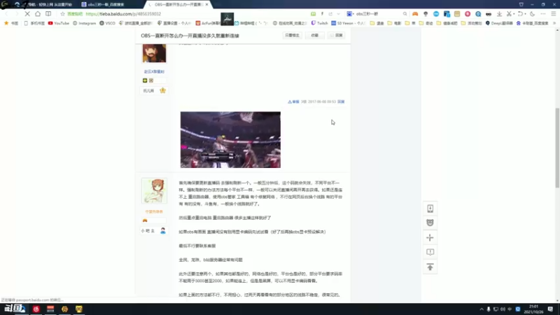Image resolution: width=560 pixels, height=315 pixels.
Task: Click the search box containing obs query
Action: pyautogui.click(x=378, y=14)
